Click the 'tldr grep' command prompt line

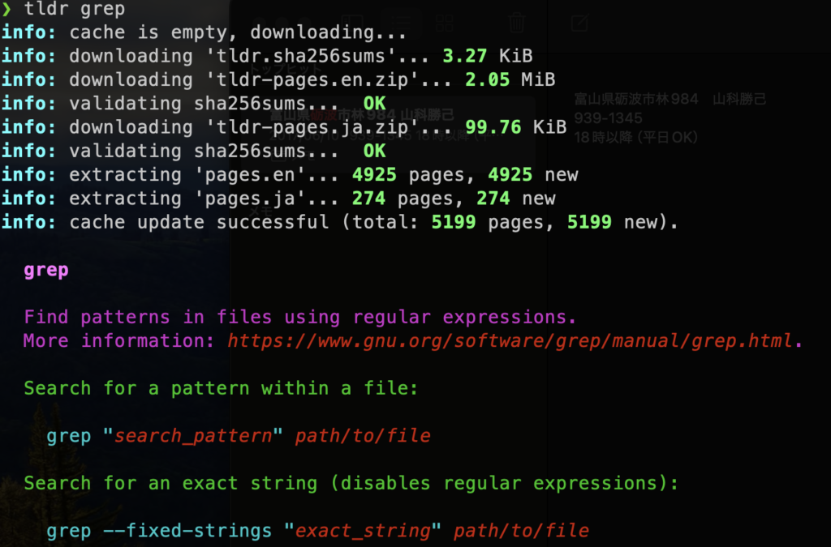64,9
